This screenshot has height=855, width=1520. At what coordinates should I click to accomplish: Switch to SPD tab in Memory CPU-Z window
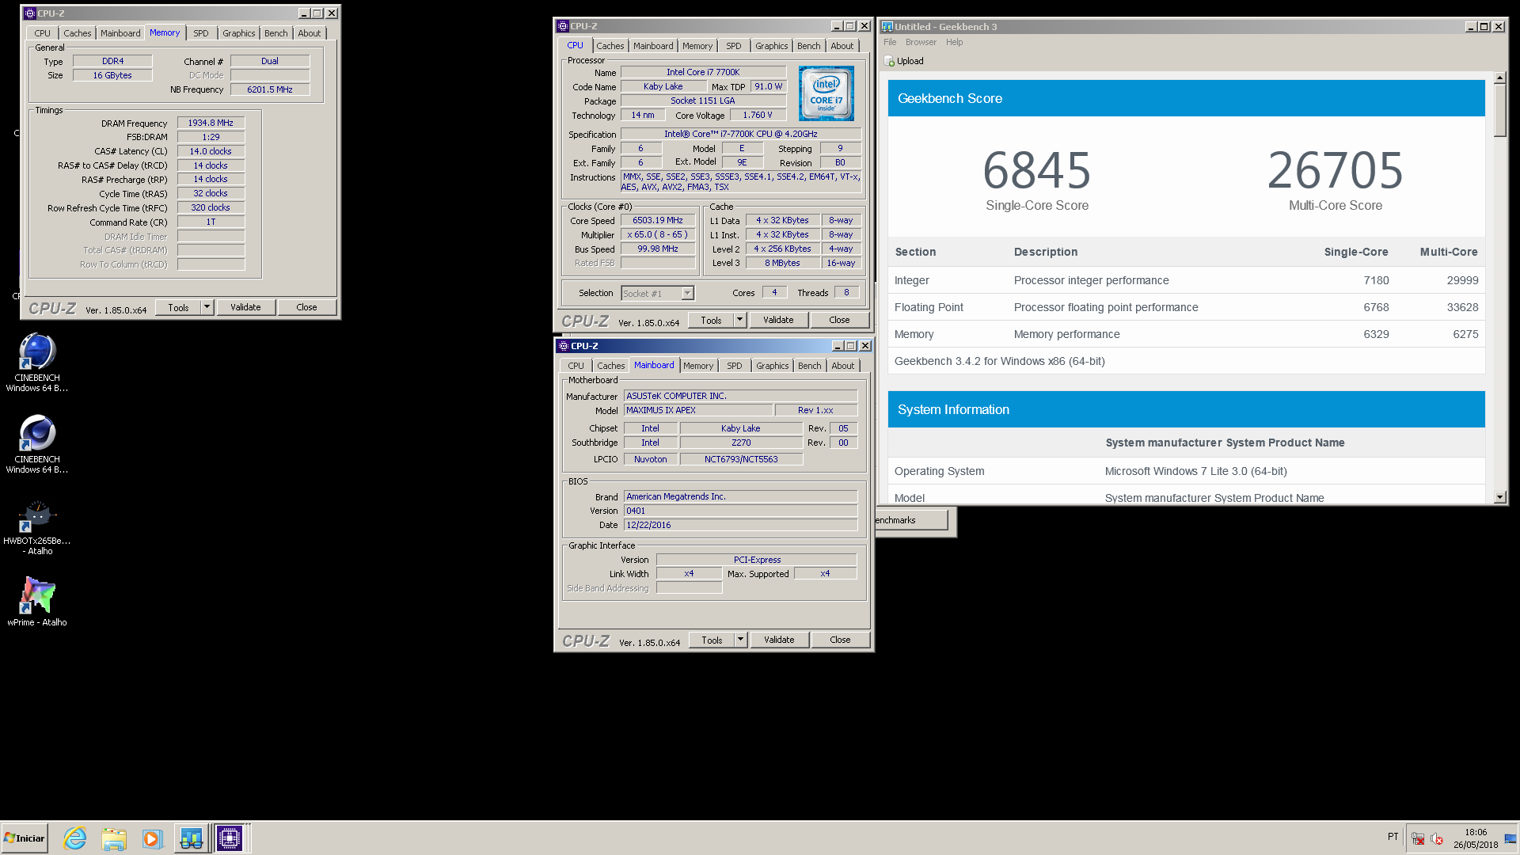coord(201,33)
